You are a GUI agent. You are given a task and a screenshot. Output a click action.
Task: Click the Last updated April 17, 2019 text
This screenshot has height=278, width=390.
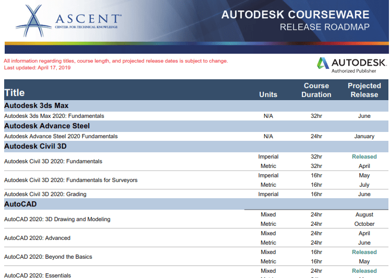click(37, 68)
